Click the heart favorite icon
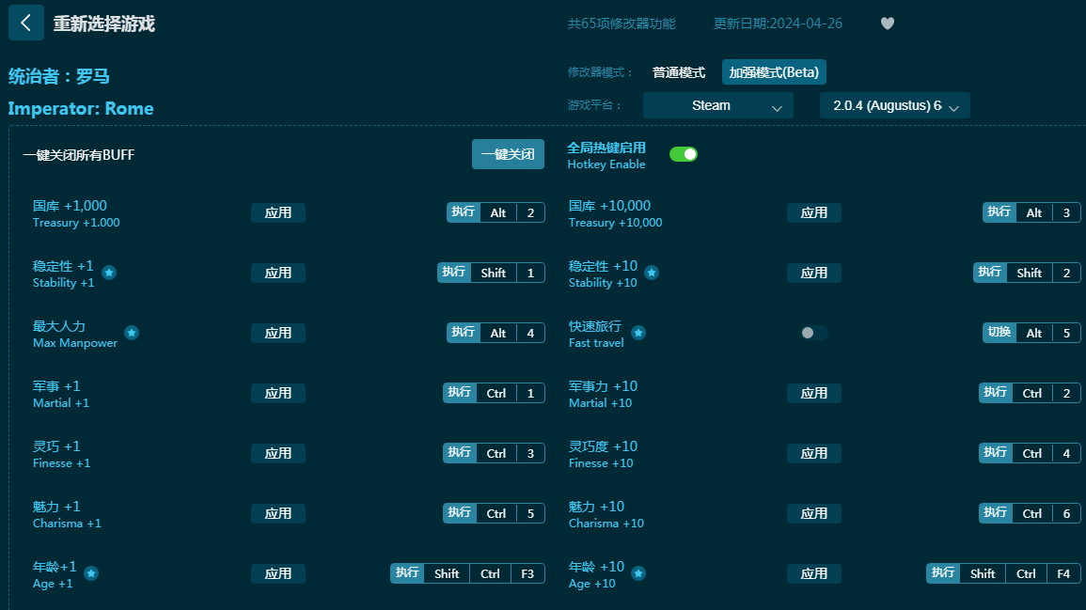Screen dimensions: 1086x610 click(x=888, y=23)
